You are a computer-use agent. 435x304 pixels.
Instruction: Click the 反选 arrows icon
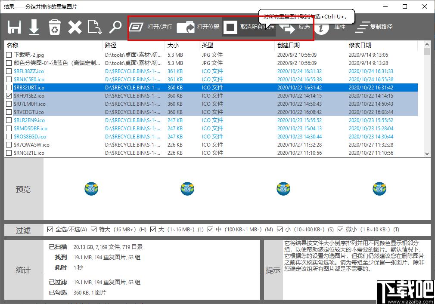[x=287, y=28]
